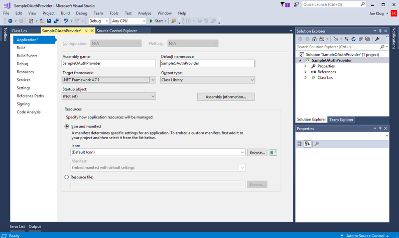399x238 pixels.
Task: Switch to the Class1.cs tab
Action: [20, 31]
